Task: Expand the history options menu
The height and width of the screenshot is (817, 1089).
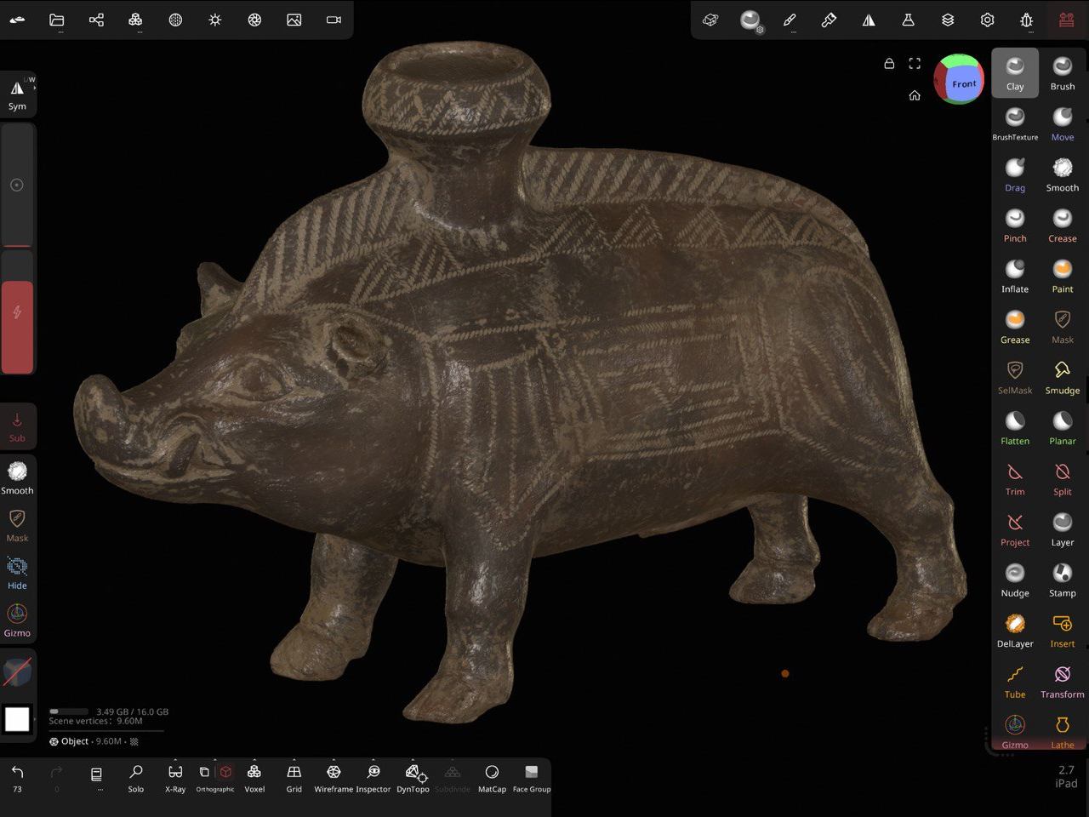Action: pyautogui.click(x=96, y=777)
